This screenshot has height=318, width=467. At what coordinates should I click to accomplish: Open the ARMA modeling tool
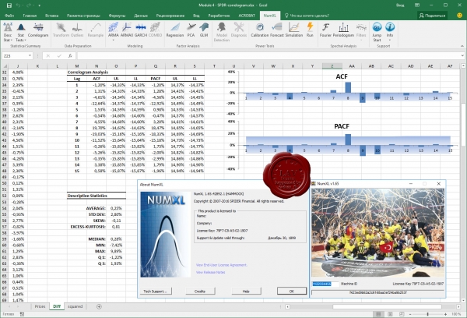113,30
